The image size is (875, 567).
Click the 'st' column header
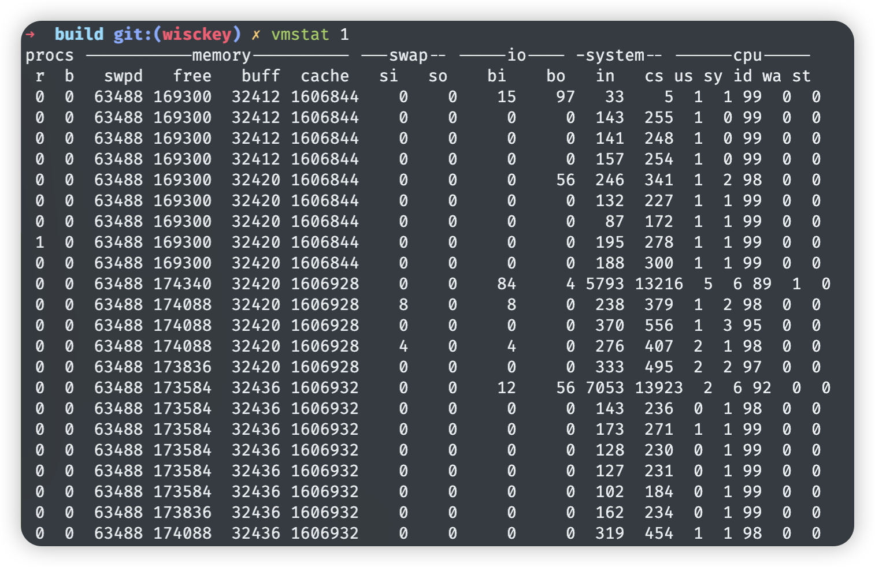pyautogui.click(x=801, y=76)
